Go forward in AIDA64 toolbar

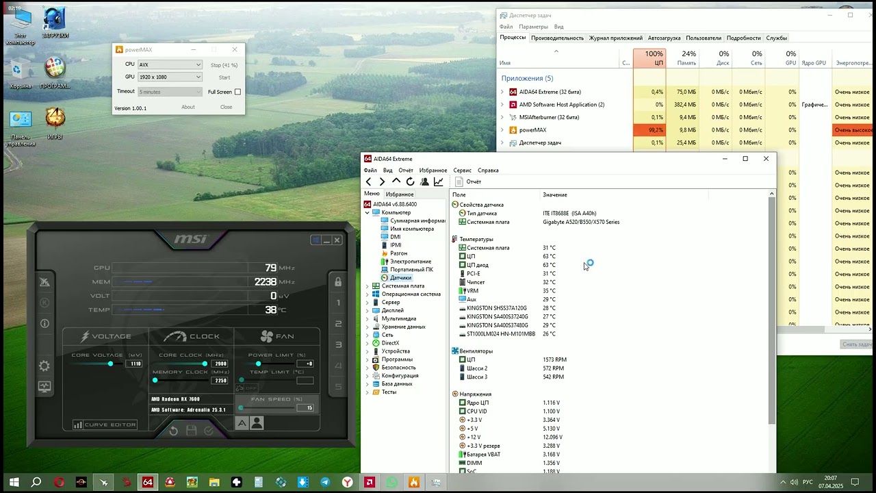(382, 181)
